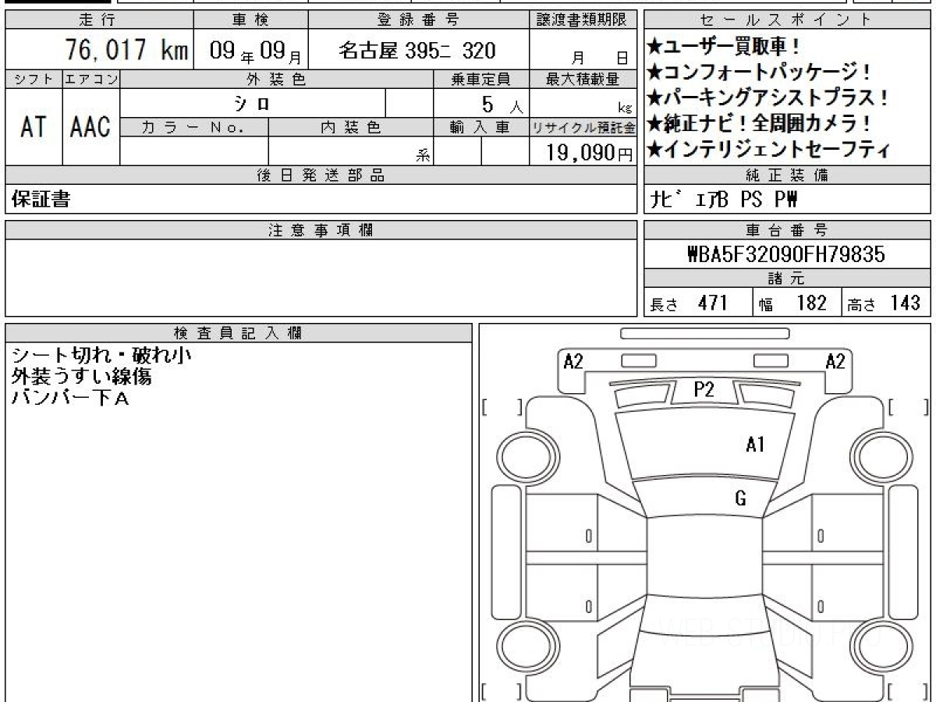Select the カラーNo. header

pyautogui.click(x=194, y=127)
